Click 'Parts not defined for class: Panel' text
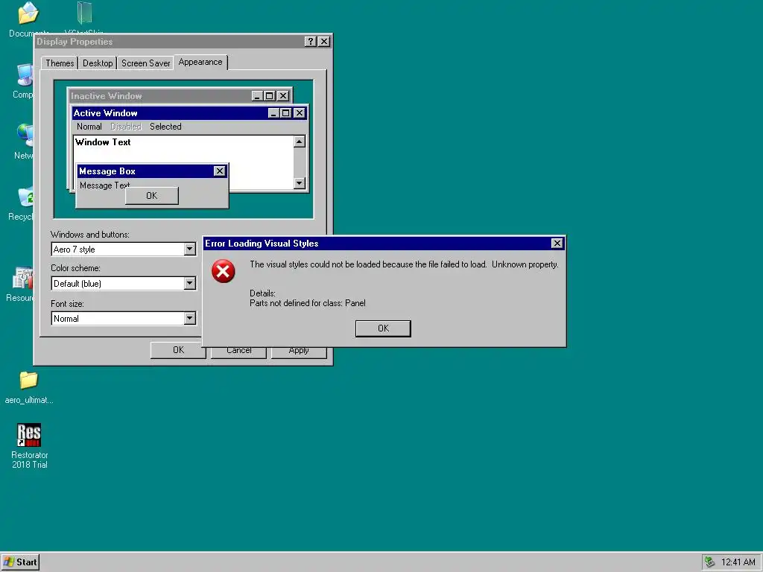The height and width of the screenshot is (572, 763). point(308,303)
